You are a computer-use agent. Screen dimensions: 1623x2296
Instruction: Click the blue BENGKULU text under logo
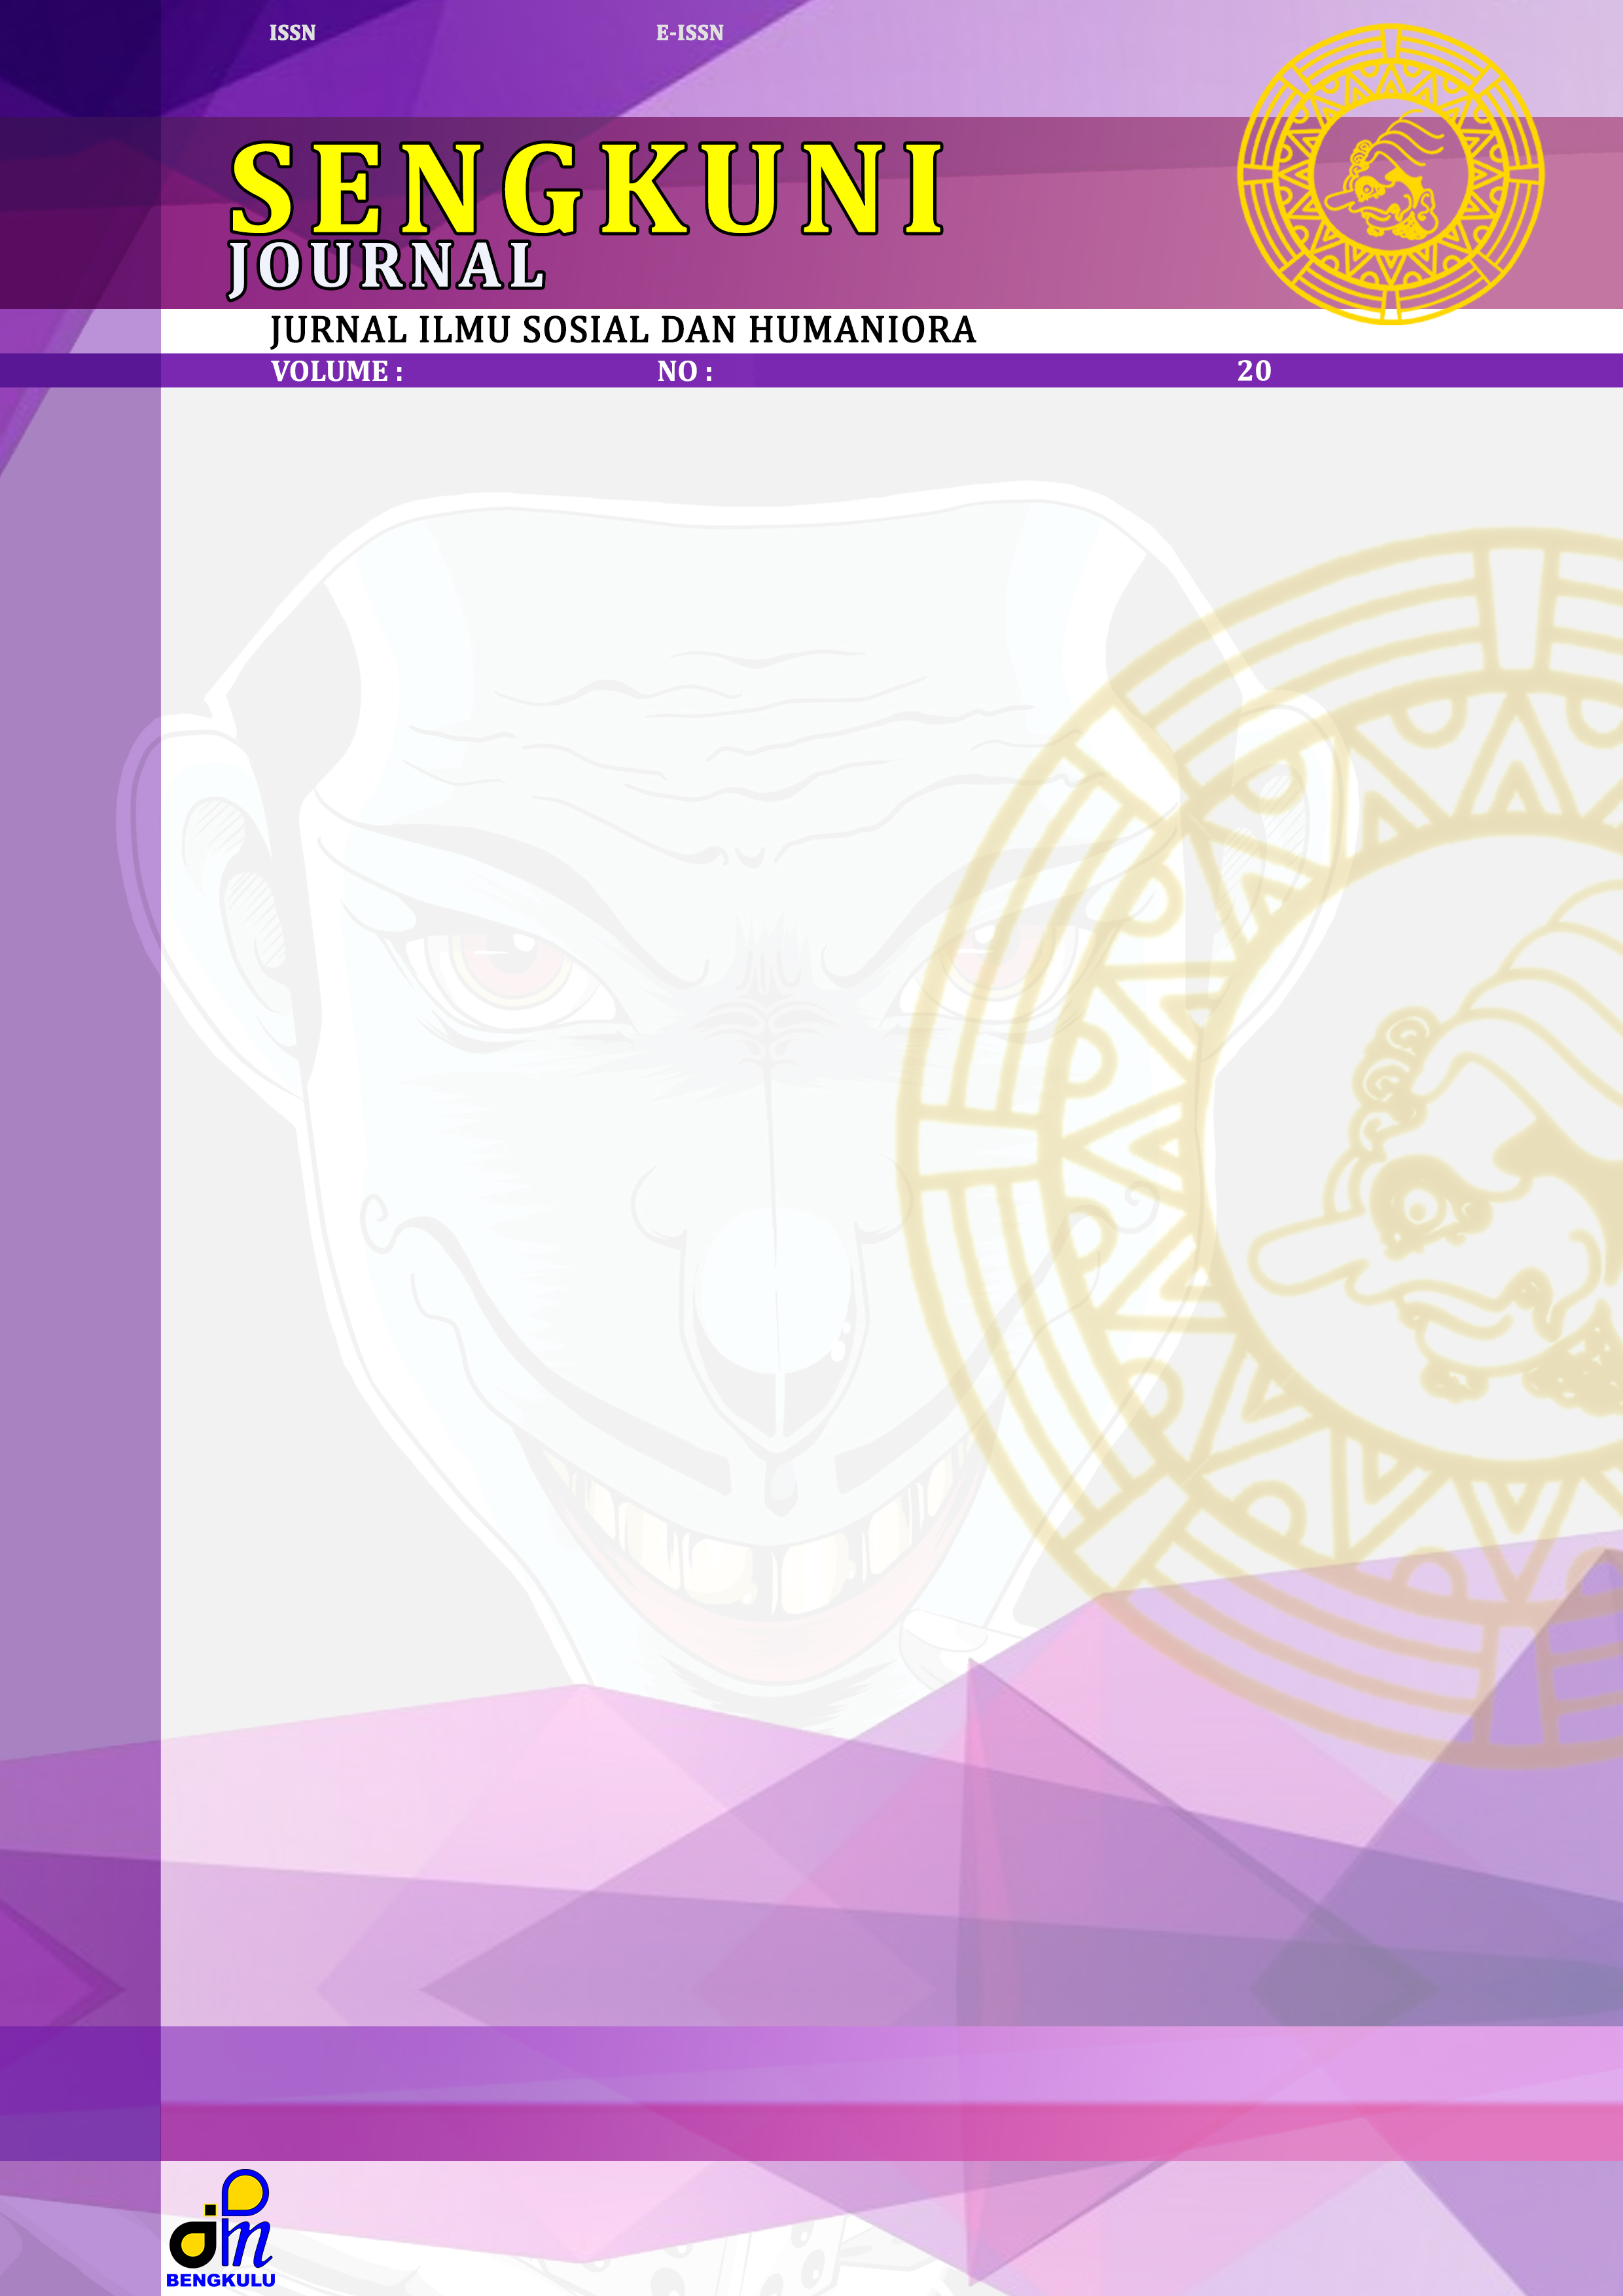point(220,2280)
